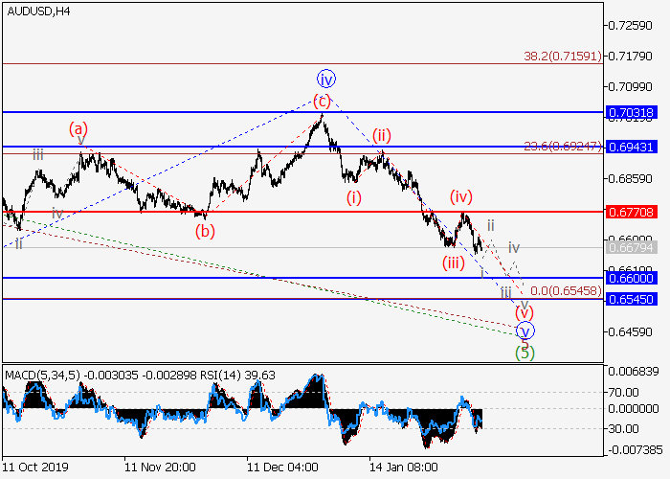Select the red (i) wave label
The width and height of the screenshot is (670, 479).
pyautogui.click(x=354, y=198)
